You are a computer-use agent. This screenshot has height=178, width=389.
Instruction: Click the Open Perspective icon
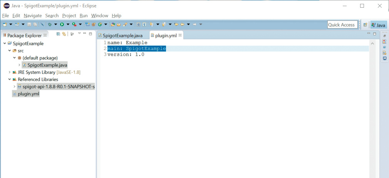365,25
